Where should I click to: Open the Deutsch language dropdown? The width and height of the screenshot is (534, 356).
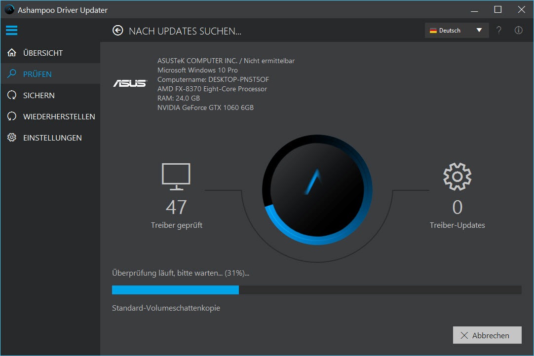pos(457,30)
